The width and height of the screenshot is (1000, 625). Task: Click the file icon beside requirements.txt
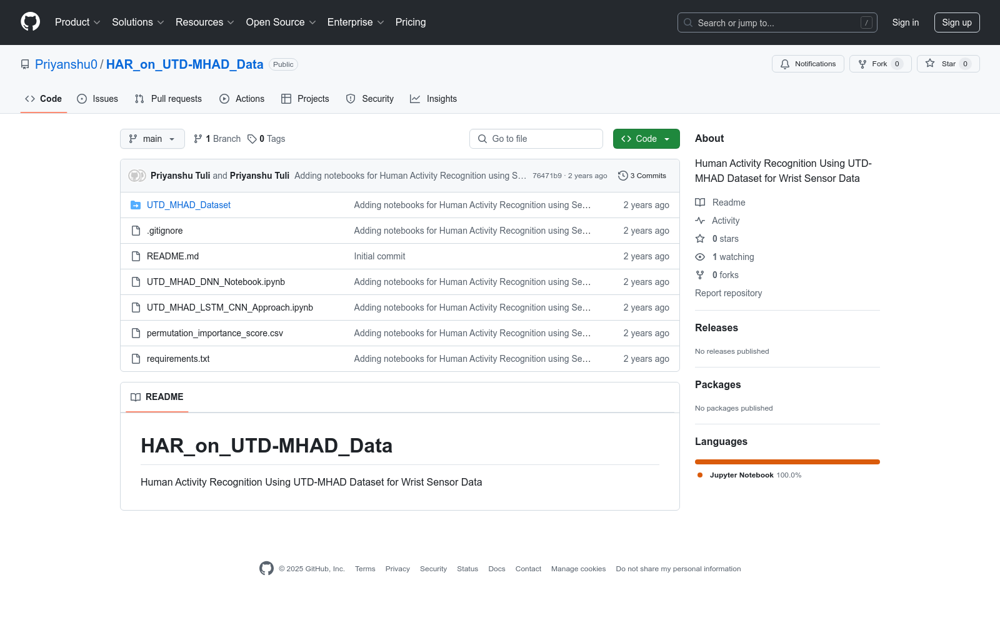[x=136, y=359]
